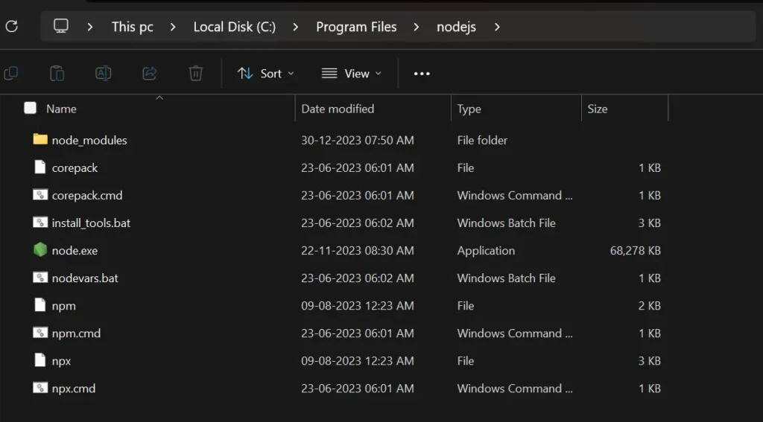Click the 22-11-2023 08:30 AM date cell
The image size is (763, 422).
(x=358, y=251)
